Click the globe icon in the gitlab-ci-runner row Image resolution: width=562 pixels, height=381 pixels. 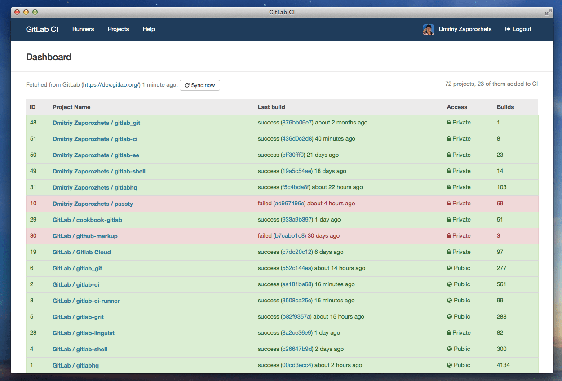(449, 301)
